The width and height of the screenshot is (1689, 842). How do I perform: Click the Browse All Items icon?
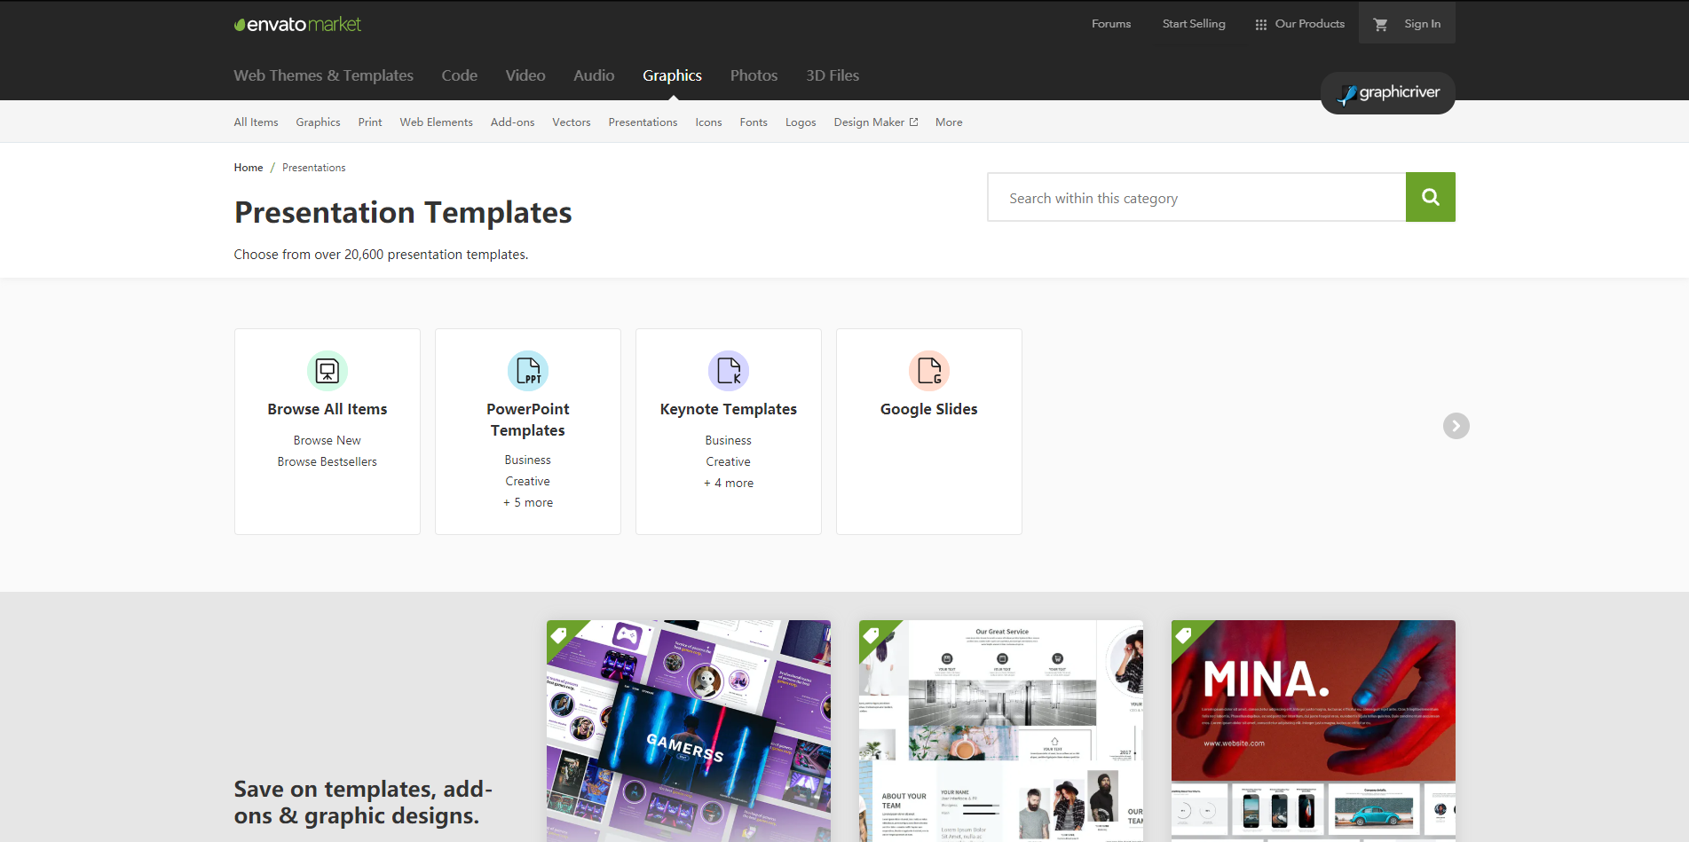(x=328, y=371)
